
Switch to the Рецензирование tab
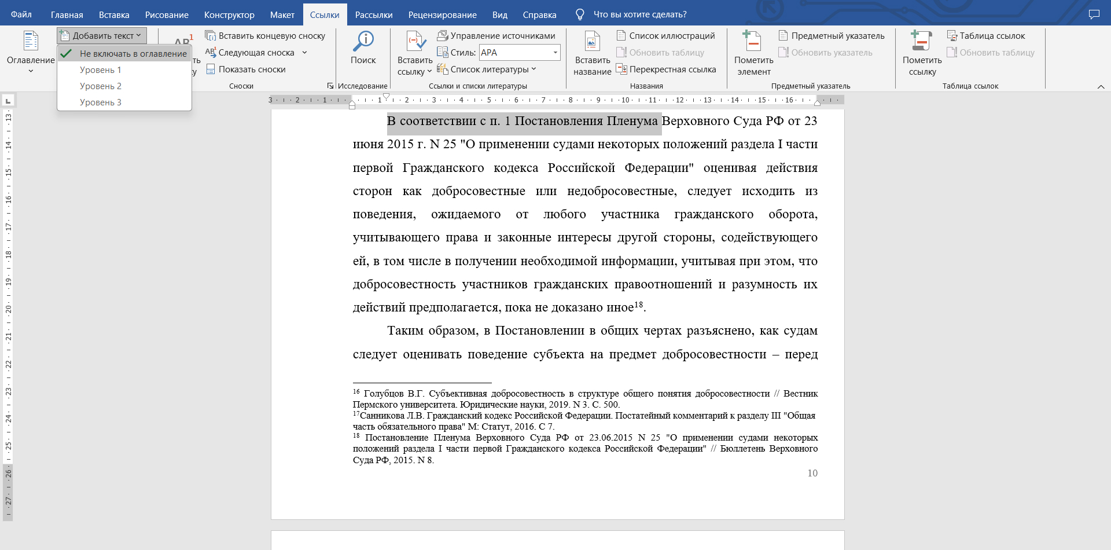pos(443,14)
